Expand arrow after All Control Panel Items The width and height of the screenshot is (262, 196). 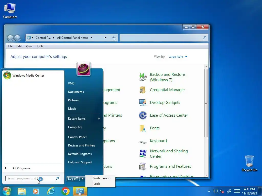point(91,38)
